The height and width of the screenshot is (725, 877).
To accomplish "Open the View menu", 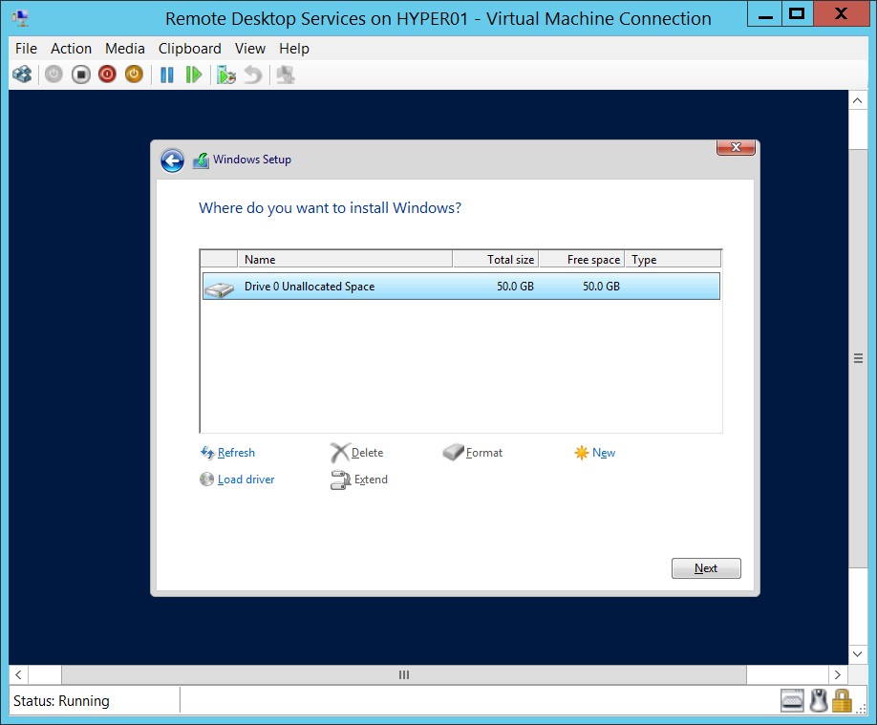I will (x=250, y=49).
